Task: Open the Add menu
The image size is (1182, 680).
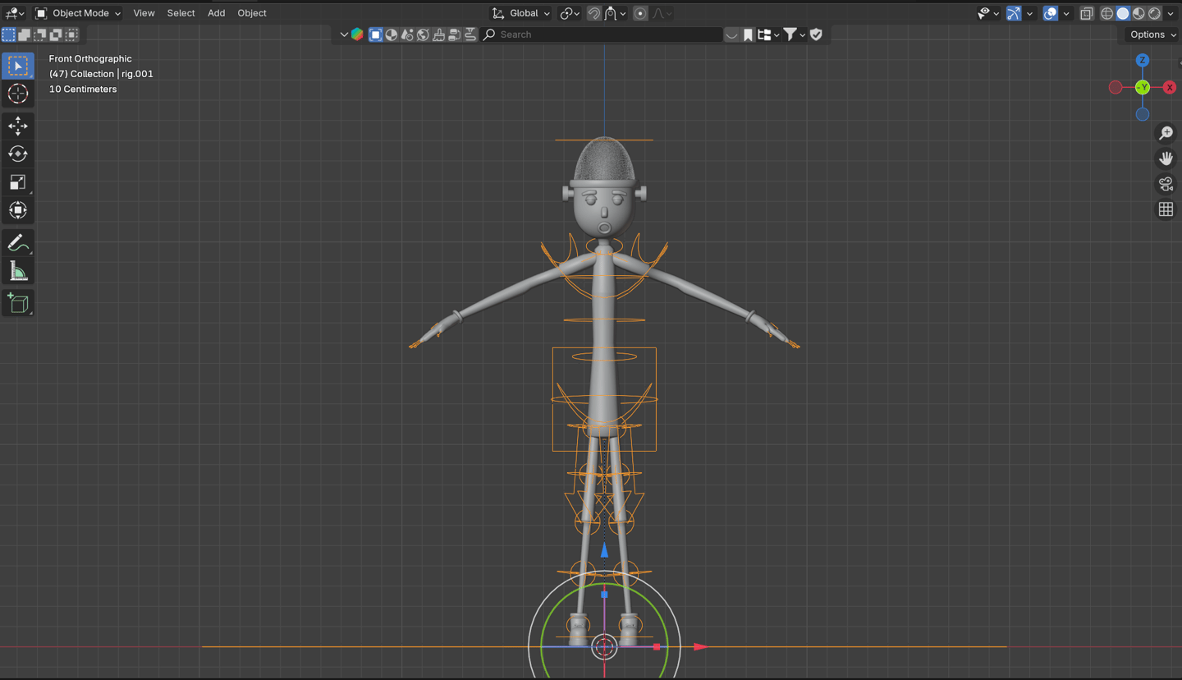Action: coord(216,13)
